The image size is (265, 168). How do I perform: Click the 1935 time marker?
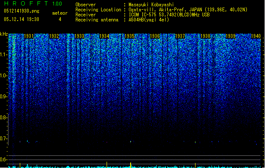pyautogui.click(x=129, y=36)
